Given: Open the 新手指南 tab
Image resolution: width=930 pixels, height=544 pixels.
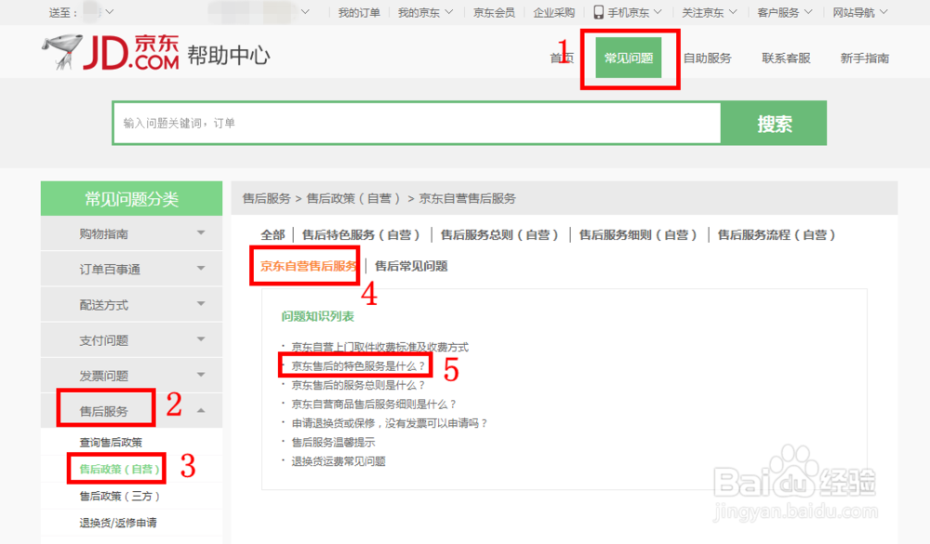Looking at the screenshot, I should (864, 59).
